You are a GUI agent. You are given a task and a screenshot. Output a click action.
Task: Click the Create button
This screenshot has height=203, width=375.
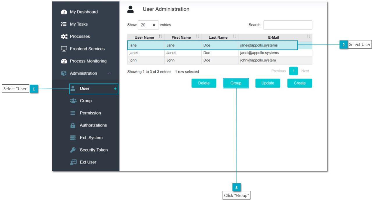tap(300, 83)
